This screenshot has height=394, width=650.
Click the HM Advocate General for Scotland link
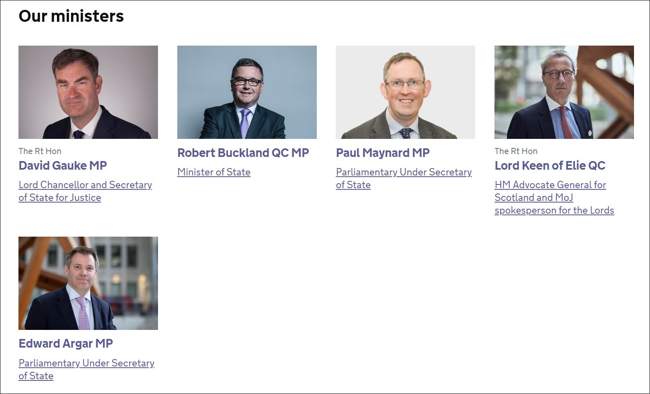550,185
